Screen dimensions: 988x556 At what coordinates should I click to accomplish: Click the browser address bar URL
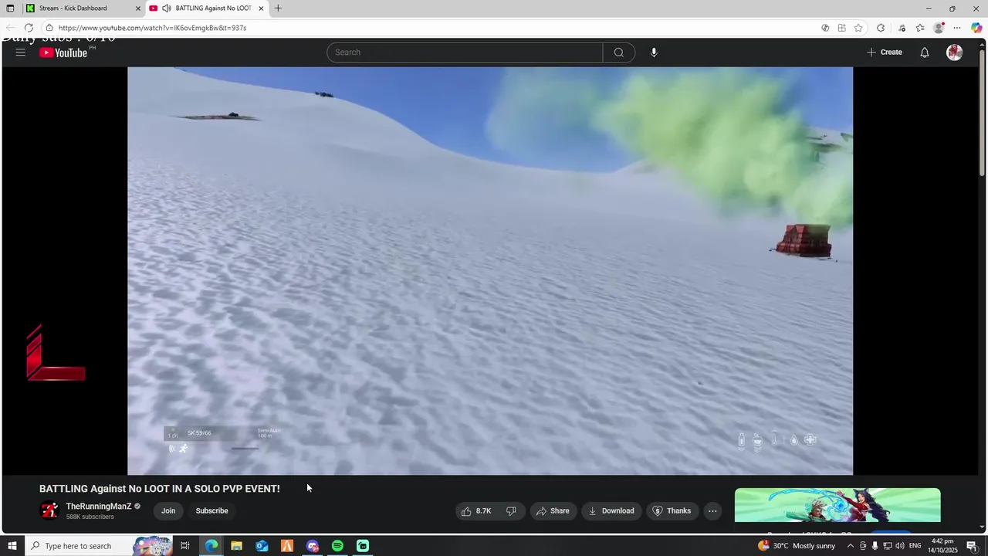click(x=152, y=28)
